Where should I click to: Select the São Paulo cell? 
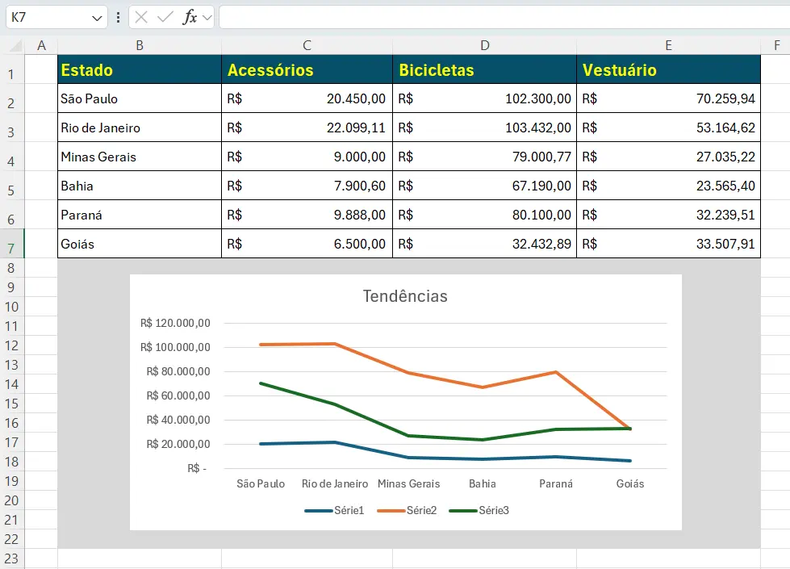[139, 98]
